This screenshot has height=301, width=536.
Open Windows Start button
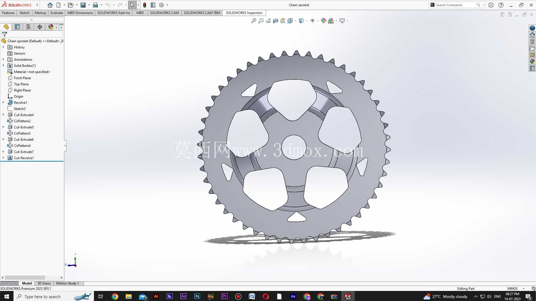7,297
